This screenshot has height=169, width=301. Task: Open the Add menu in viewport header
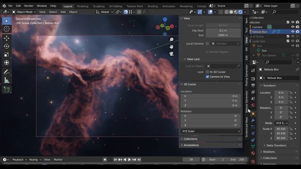(x=63, y=12)
